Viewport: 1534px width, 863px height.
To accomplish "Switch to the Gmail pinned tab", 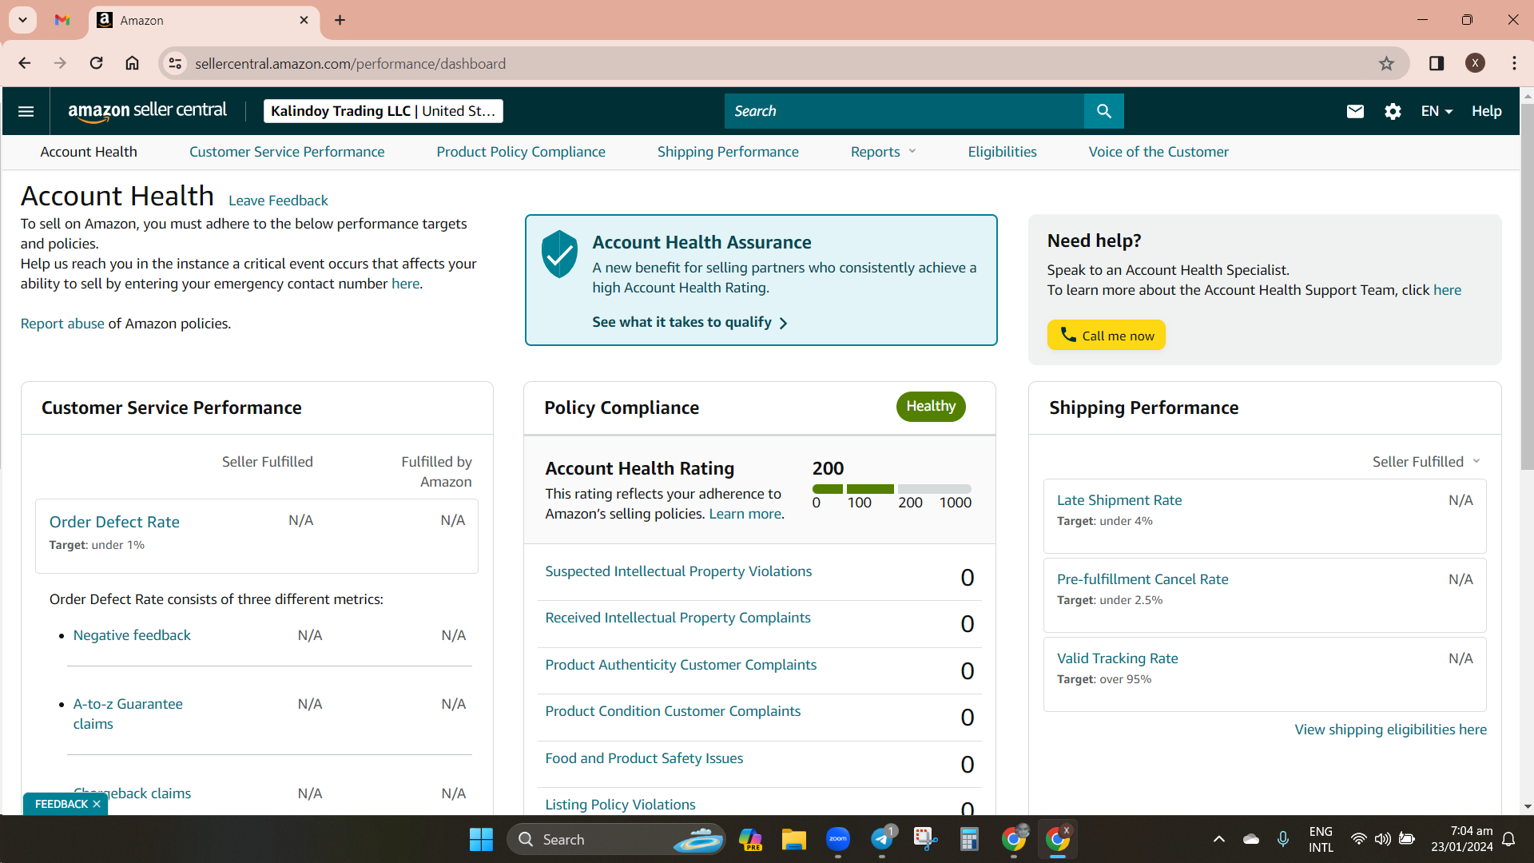I will click(62, 20).
